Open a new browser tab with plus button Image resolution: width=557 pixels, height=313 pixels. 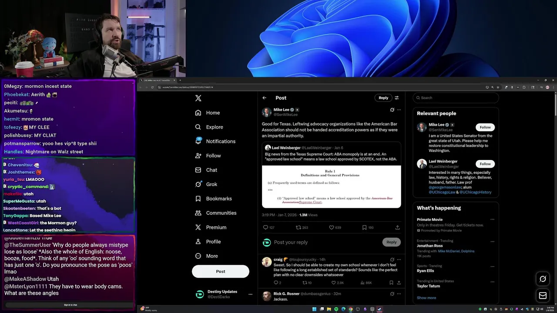[x=180, y=80]
